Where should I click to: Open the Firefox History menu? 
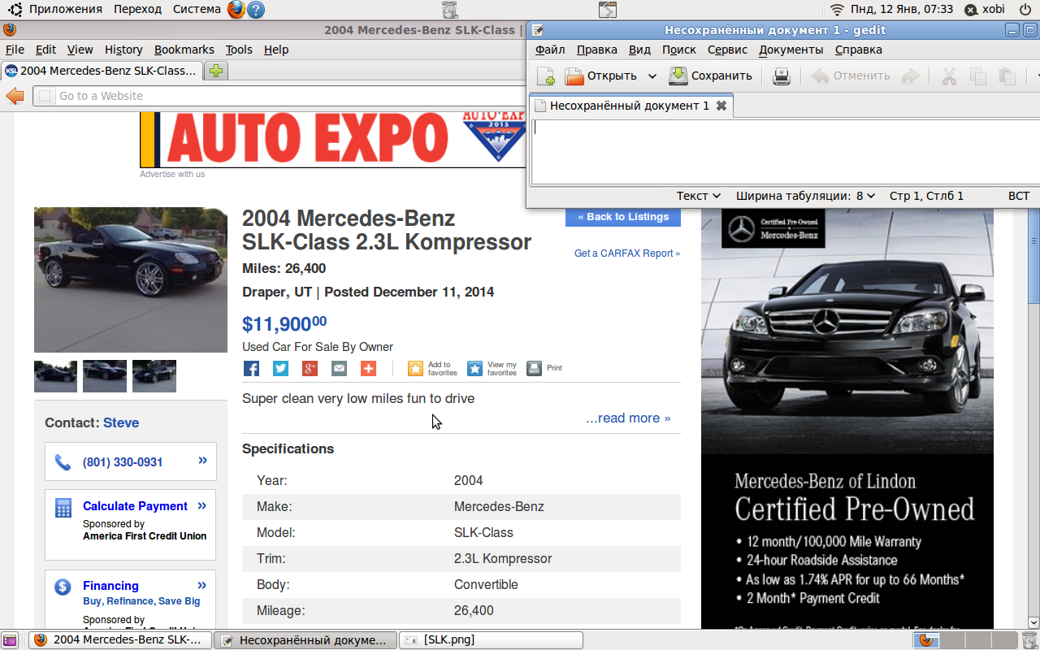[x=123, y=50]
